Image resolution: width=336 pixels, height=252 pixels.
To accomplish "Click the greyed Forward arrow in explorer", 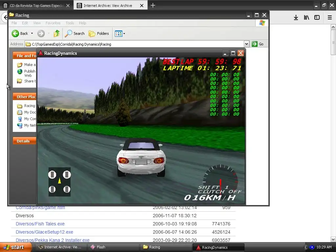I will point(41,33).
